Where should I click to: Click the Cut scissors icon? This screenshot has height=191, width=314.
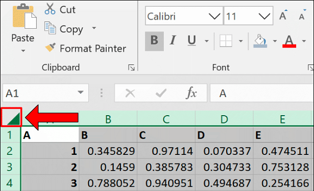(50, 9)
